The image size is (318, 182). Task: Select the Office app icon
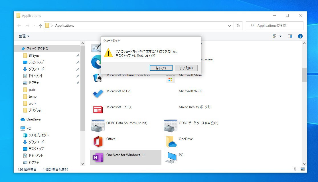pyautogui.click(x=98, y=142)
